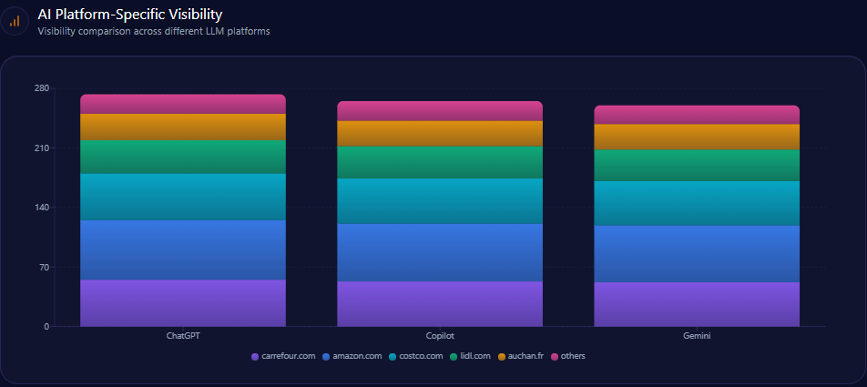The width and height of the screenshot is (867, 387).
Task: Select the Gemini x-axis label
Action: pos(697,336)
